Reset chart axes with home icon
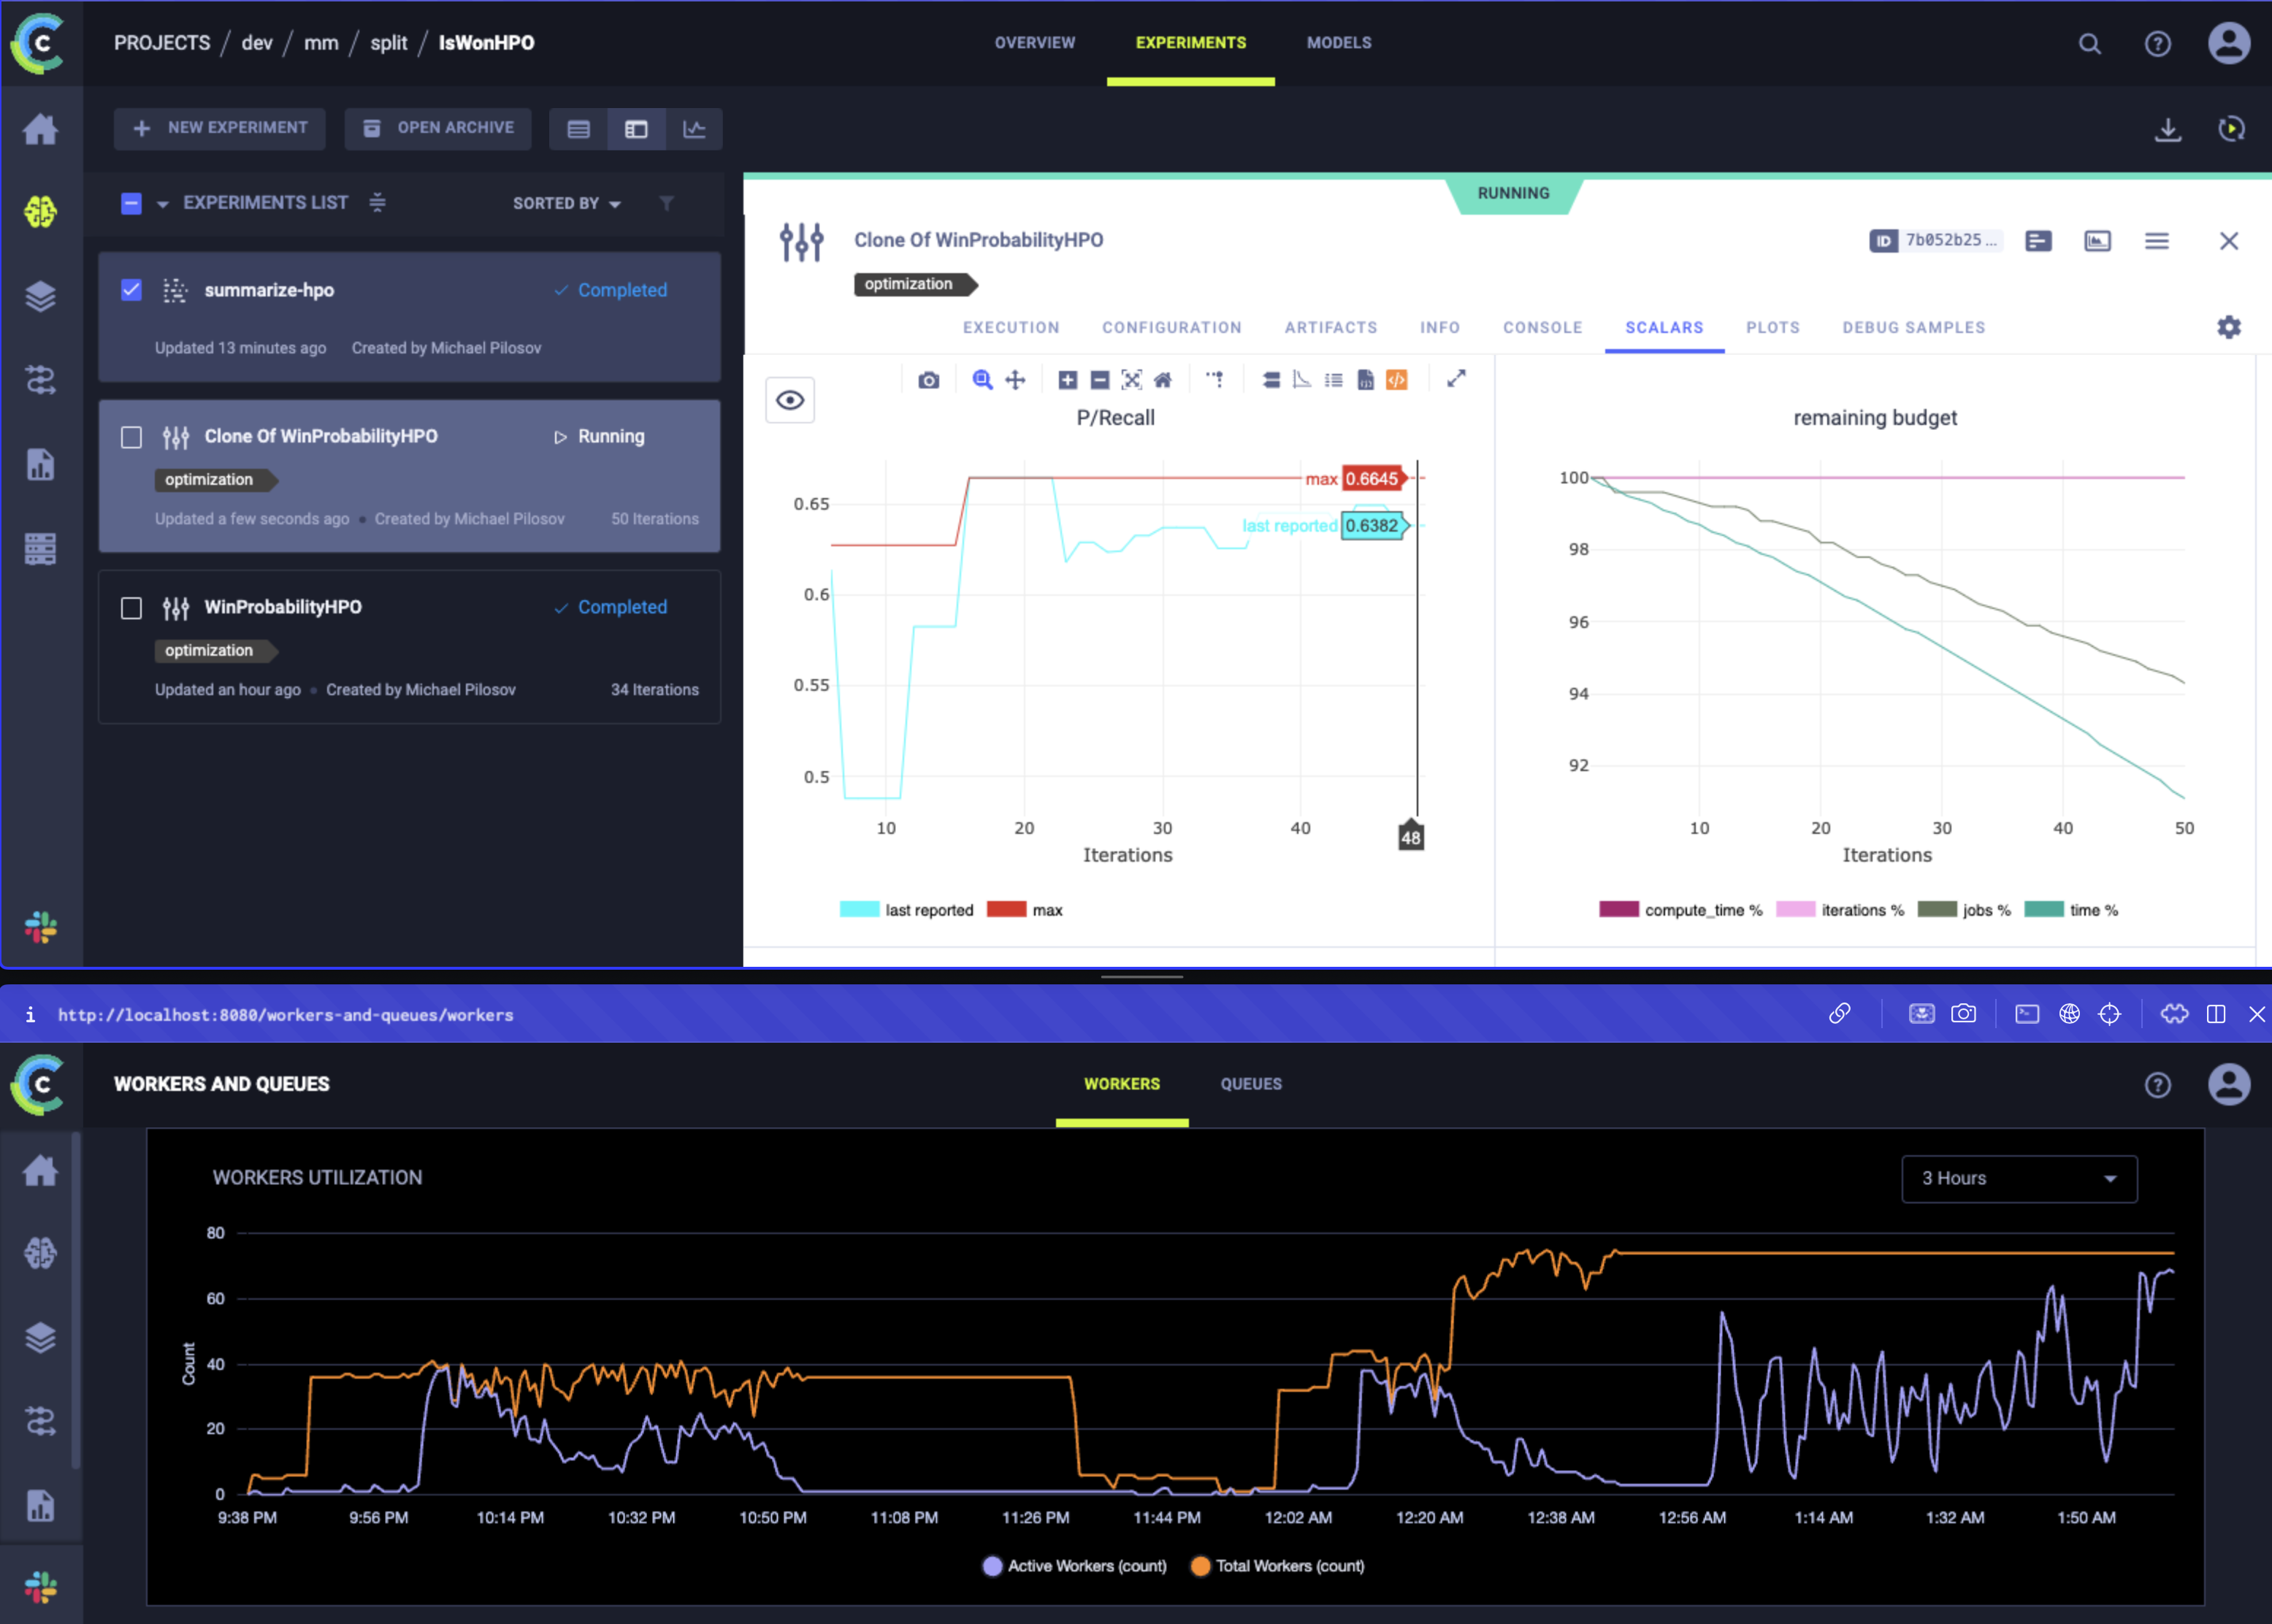This screenshot has height=1624, width=2272. point(1163,380)
